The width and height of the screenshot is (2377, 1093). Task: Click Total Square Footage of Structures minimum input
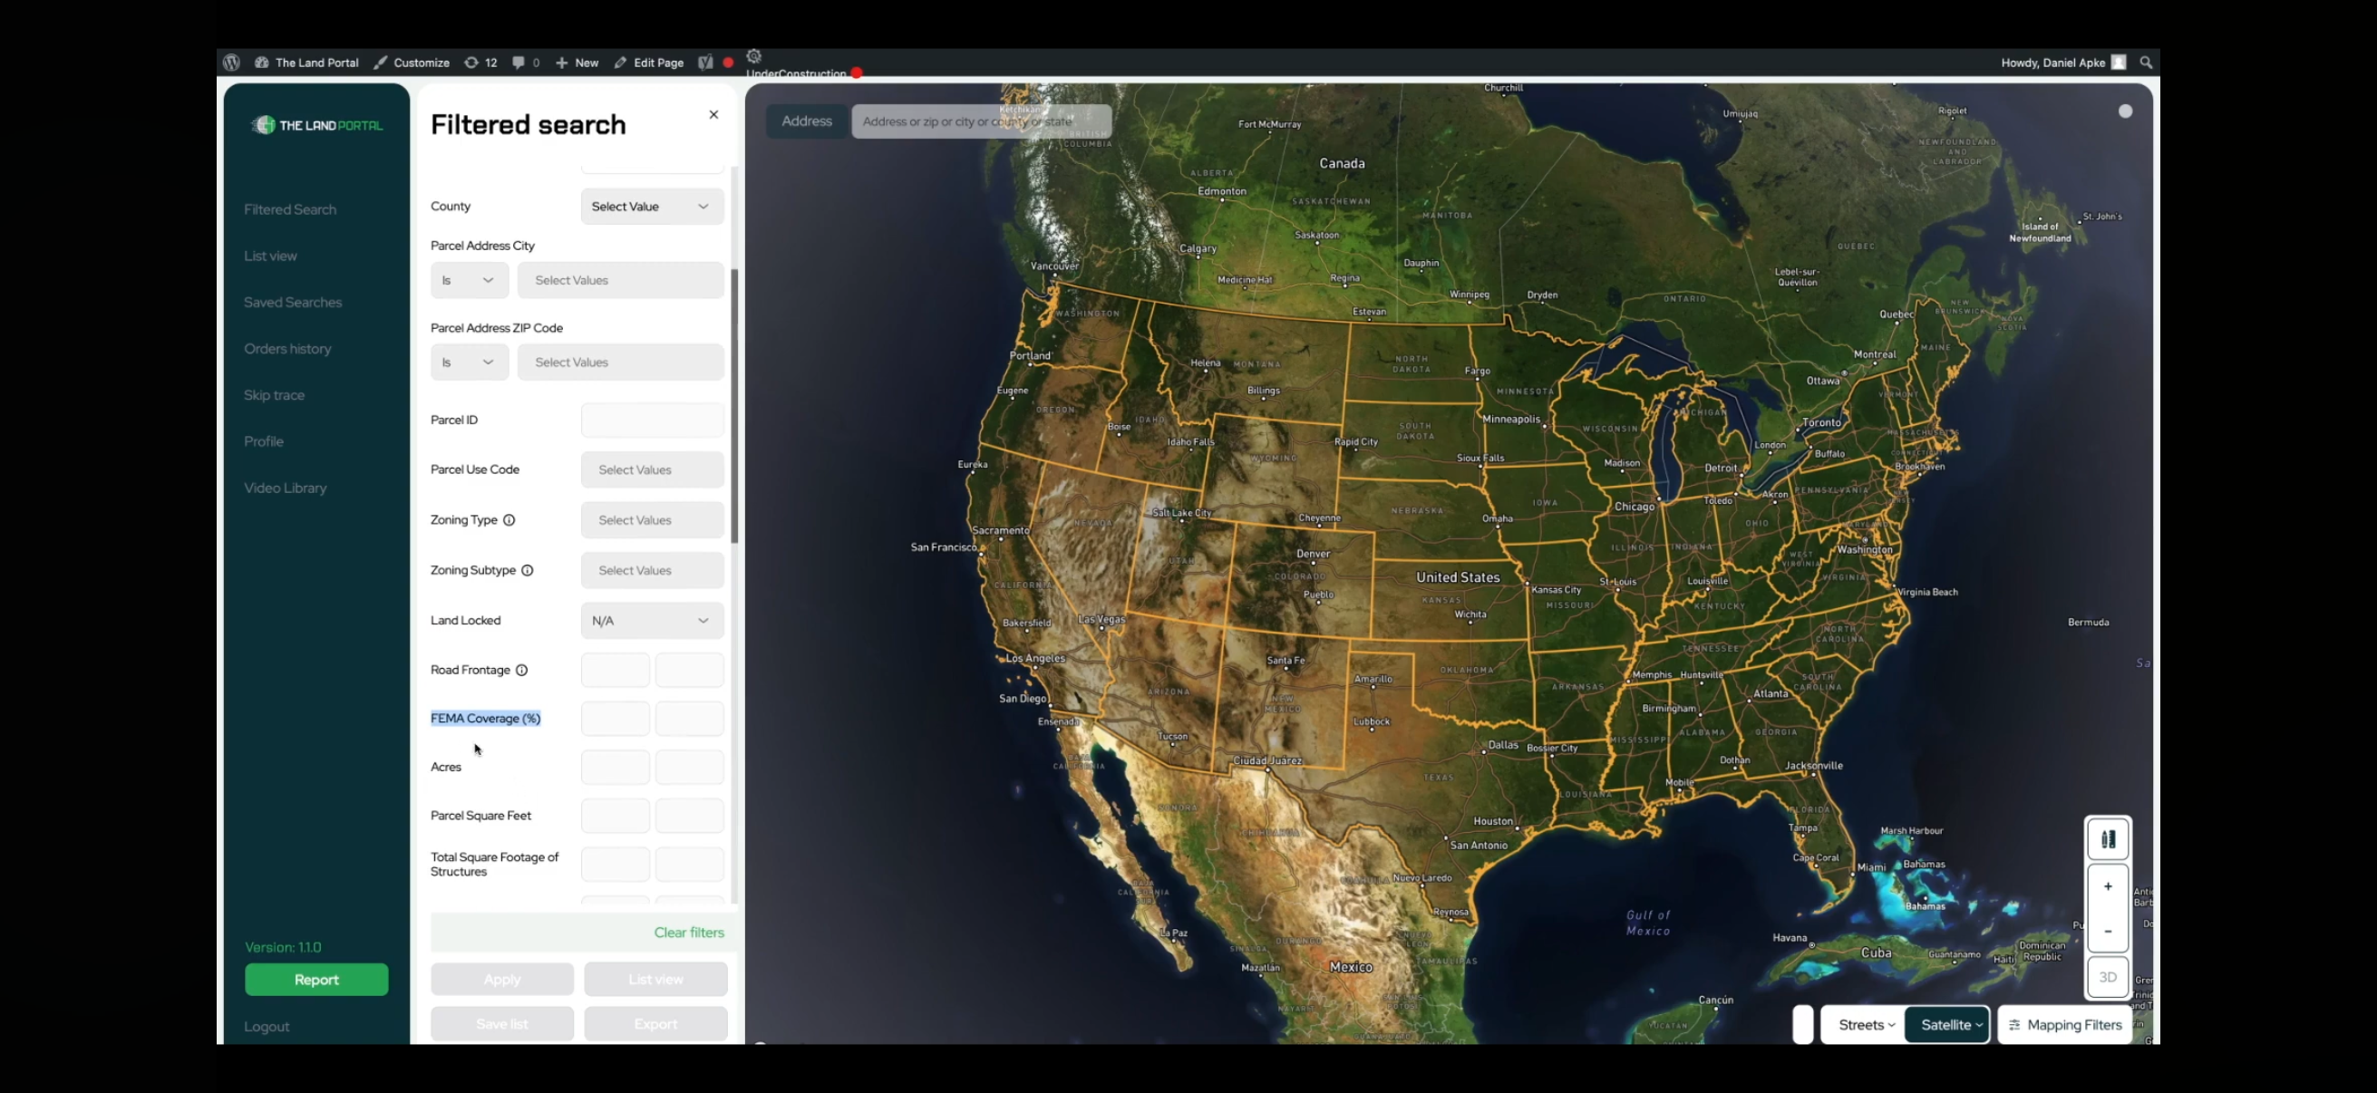pyautogui.click(x=616, y=865)
